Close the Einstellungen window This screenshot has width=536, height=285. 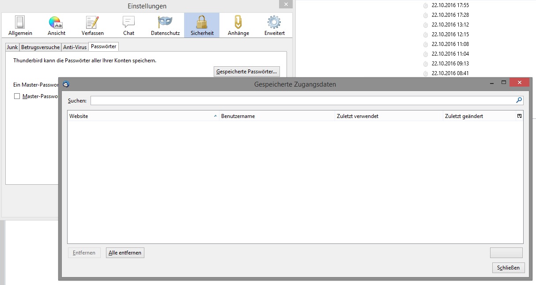pos(286,4)
